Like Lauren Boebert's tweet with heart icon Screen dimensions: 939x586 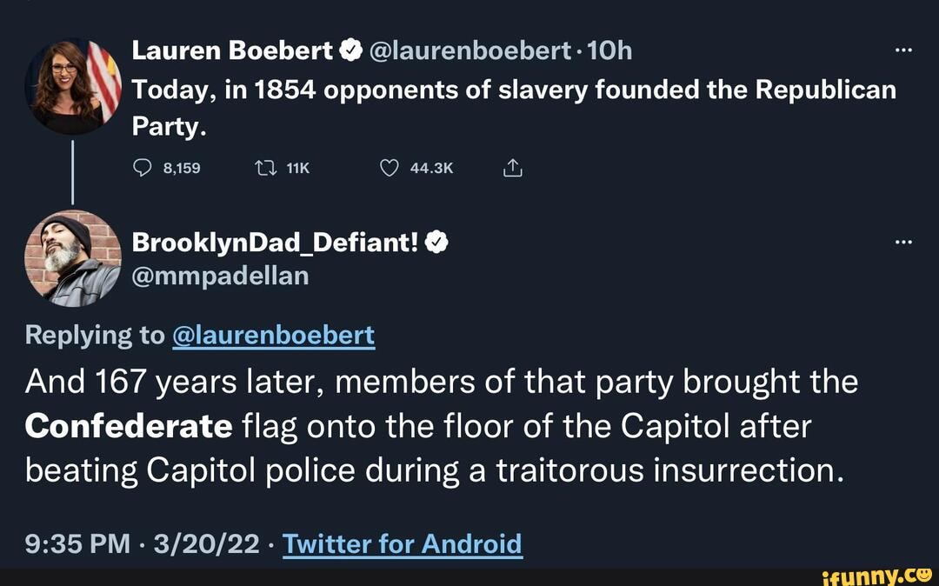coord(390,169)
